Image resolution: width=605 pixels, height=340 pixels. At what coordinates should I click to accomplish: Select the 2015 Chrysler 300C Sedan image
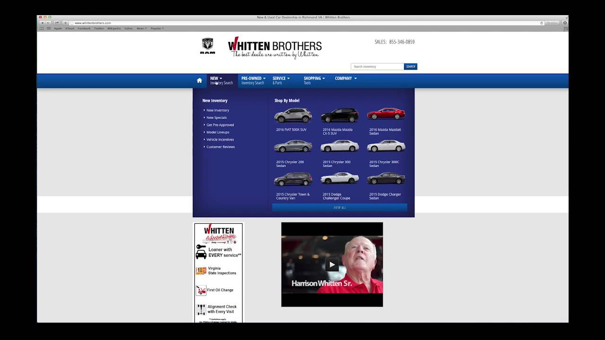(386, 146)
